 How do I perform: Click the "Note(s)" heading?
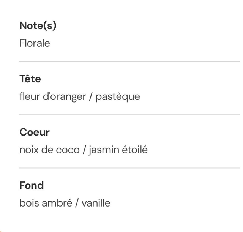(x=38, y=26)
